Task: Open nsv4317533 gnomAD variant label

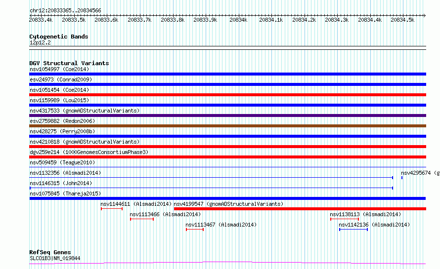Action: (85, 111)
